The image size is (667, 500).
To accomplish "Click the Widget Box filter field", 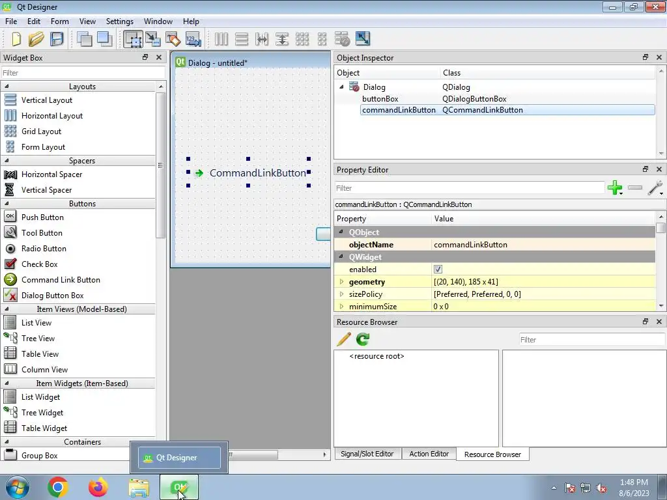I will point(83,73).
